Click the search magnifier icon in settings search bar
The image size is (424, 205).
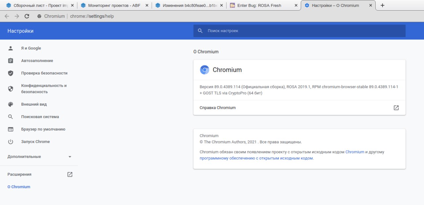(200, 31)
